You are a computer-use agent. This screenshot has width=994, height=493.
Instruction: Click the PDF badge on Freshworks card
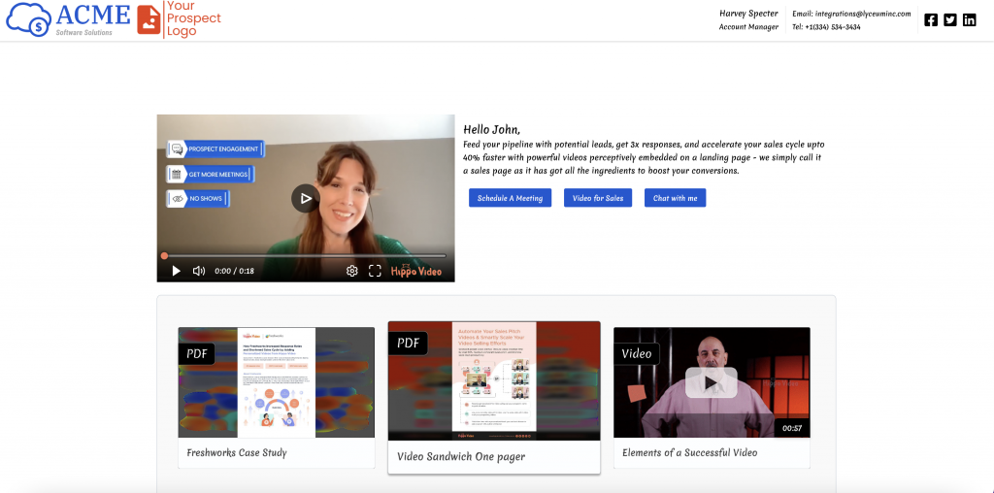196,353
